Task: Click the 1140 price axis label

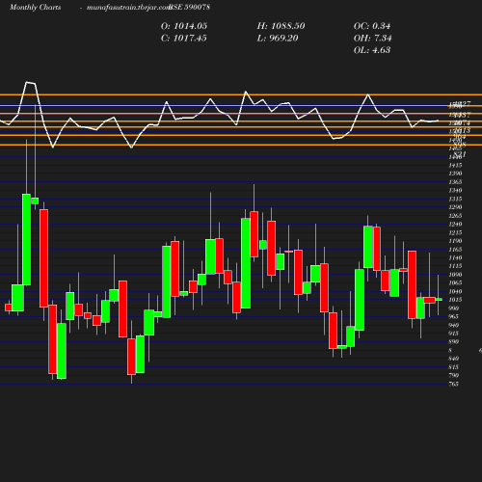Action: [455, 257]
